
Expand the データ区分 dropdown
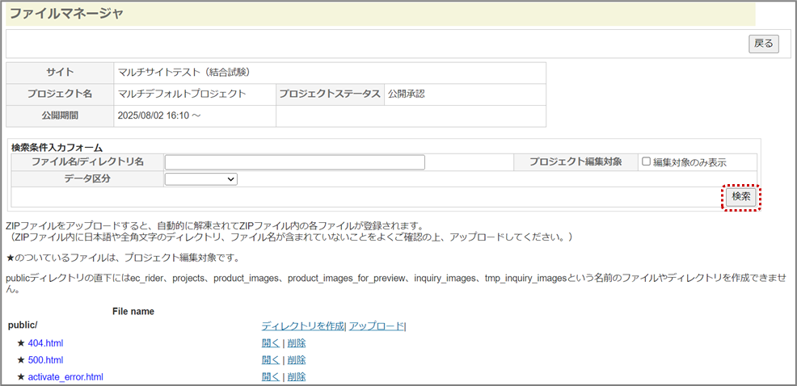point(200,179)
